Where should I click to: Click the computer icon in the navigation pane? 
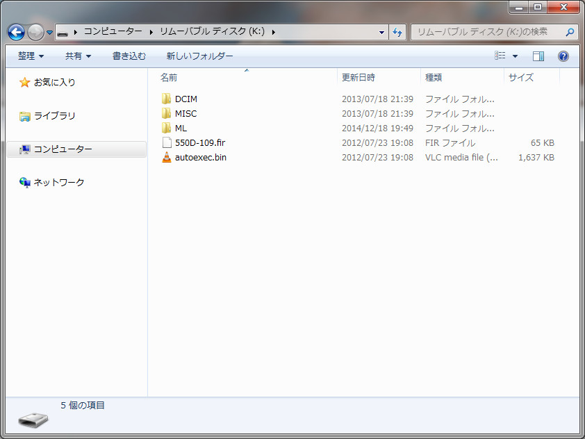pos(24,149)
